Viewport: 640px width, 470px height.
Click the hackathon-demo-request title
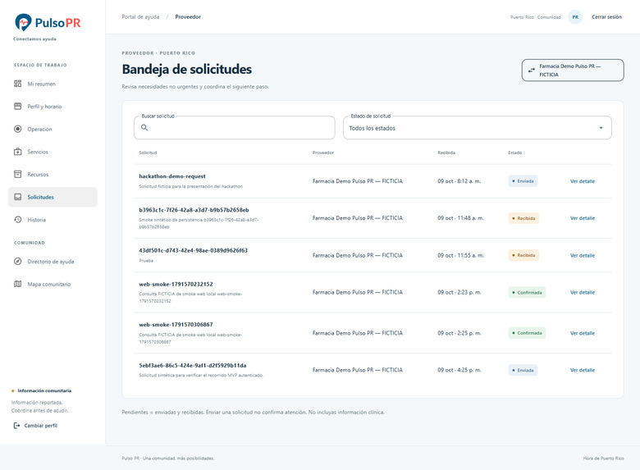tap(172, 176)
